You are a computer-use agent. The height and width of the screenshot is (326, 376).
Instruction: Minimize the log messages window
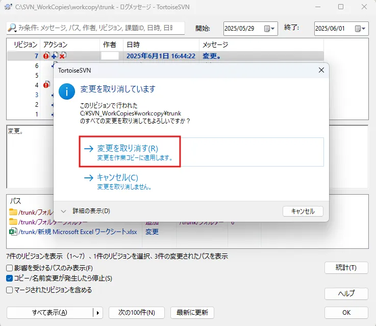[x=318, y=7]
